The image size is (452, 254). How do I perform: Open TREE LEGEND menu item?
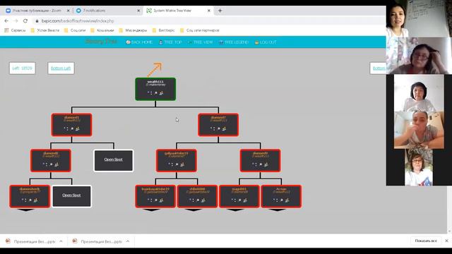coord(234,42)
